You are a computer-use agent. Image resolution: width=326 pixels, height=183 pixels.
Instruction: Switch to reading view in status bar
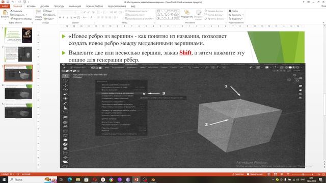pyautogui.click(x=282, y=174)
